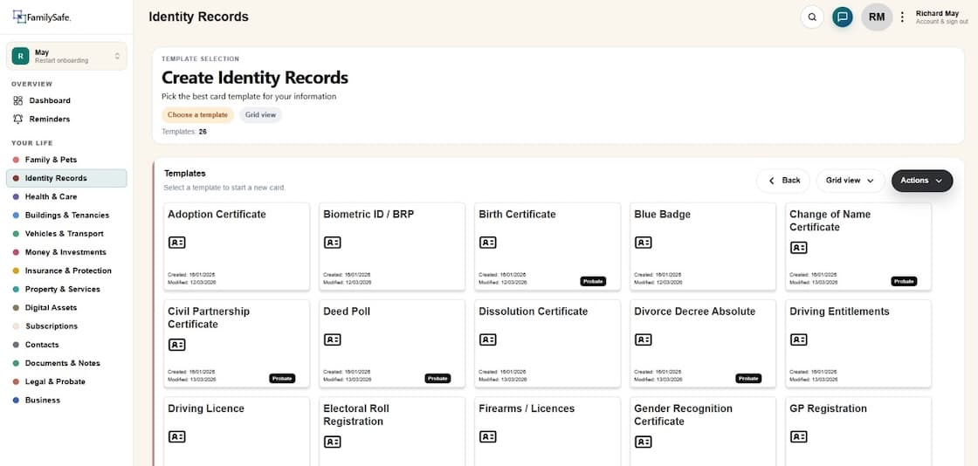Viewport: 978px width, 466px height.
Task: Click ID card icon on Deed Poll
Action: coord(333,339)
